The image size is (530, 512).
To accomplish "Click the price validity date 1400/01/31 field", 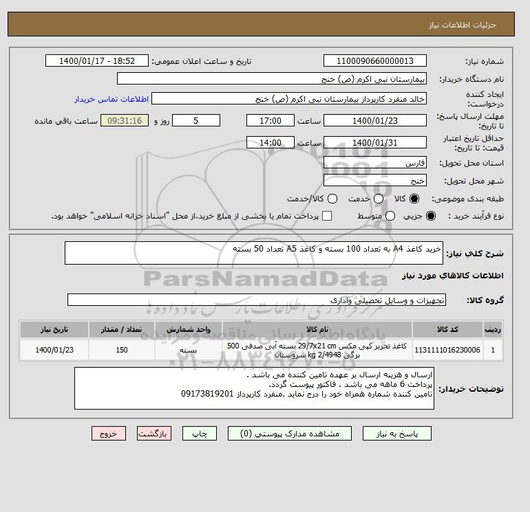I will point(375,142).
